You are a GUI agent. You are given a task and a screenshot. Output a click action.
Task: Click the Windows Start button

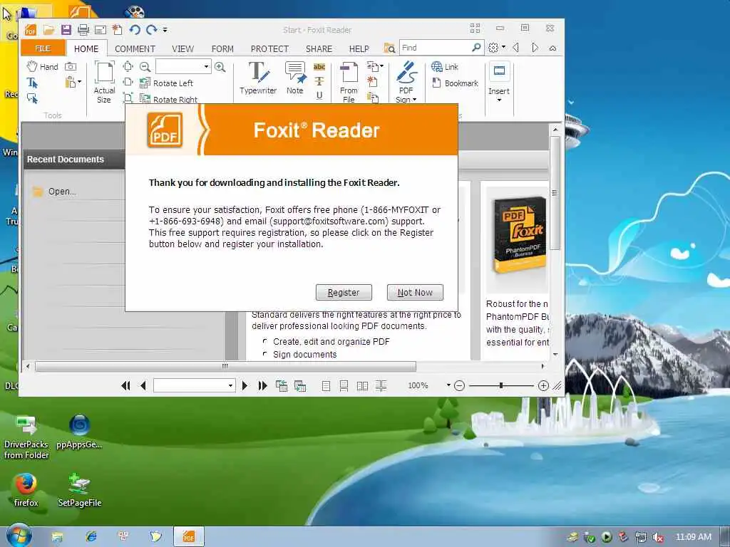click(x=19, y=536)
